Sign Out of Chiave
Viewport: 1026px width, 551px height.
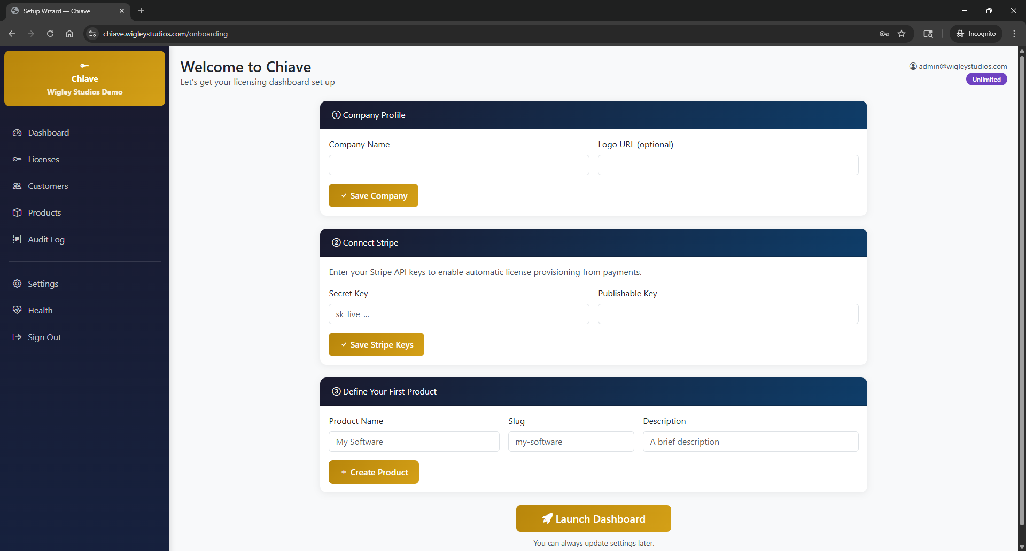click(44, 337)
